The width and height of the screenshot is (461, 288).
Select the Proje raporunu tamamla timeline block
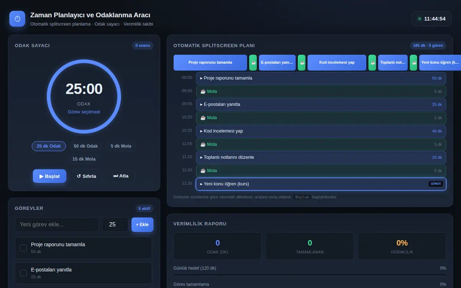(x=210, y=63)
